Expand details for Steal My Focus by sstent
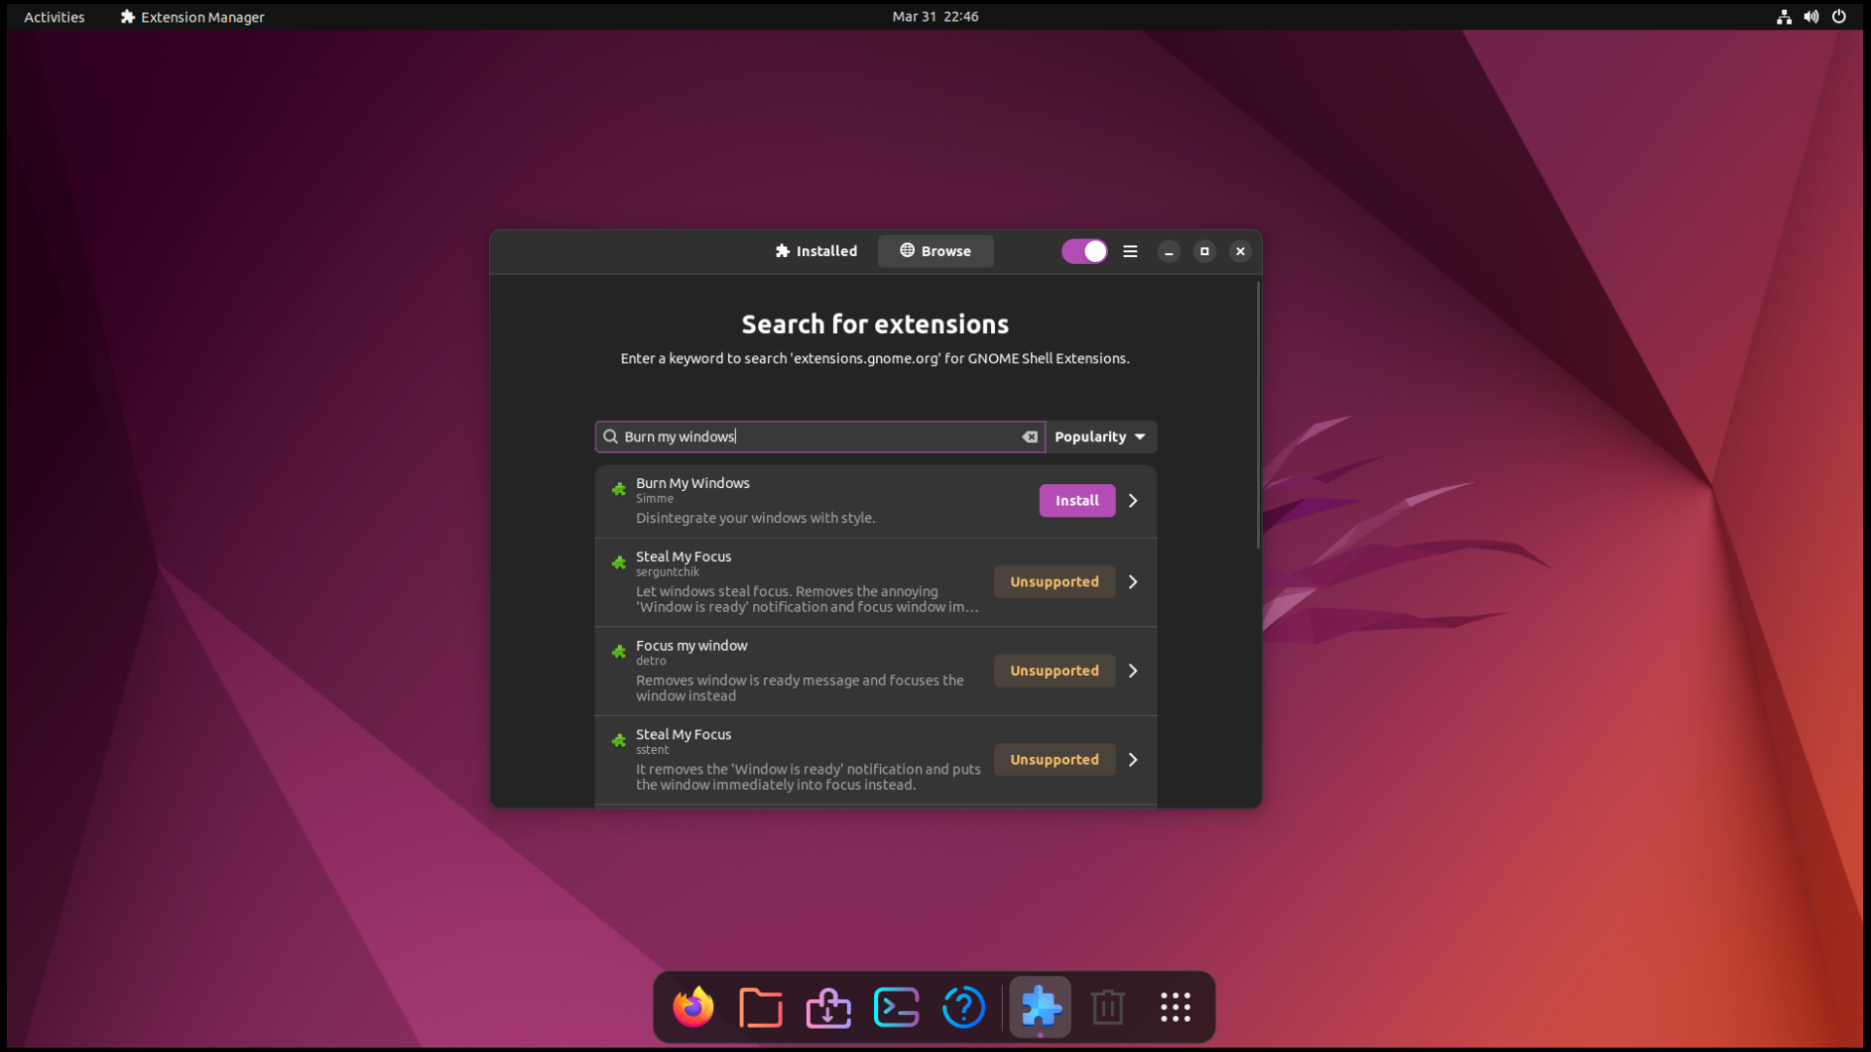 (1133, 760)
